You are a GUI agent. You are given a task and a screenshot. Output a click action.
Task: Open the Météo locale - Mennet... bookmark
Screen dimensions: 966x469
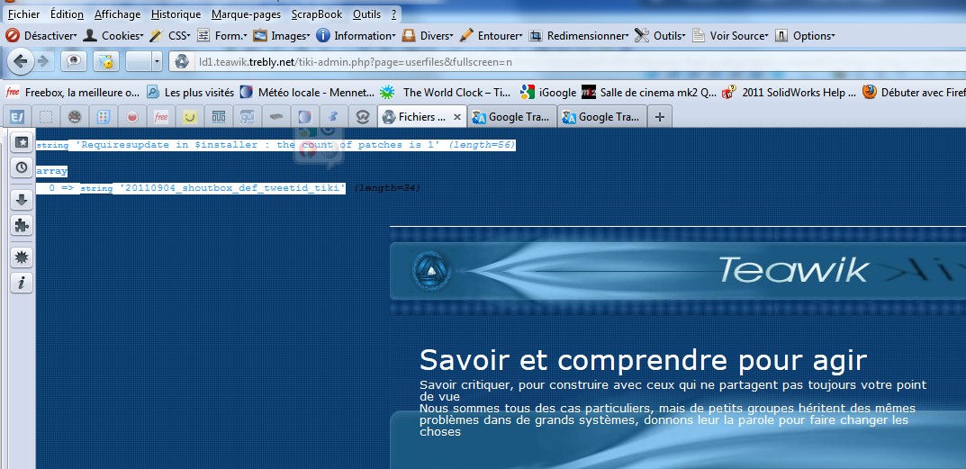[307, 93]
